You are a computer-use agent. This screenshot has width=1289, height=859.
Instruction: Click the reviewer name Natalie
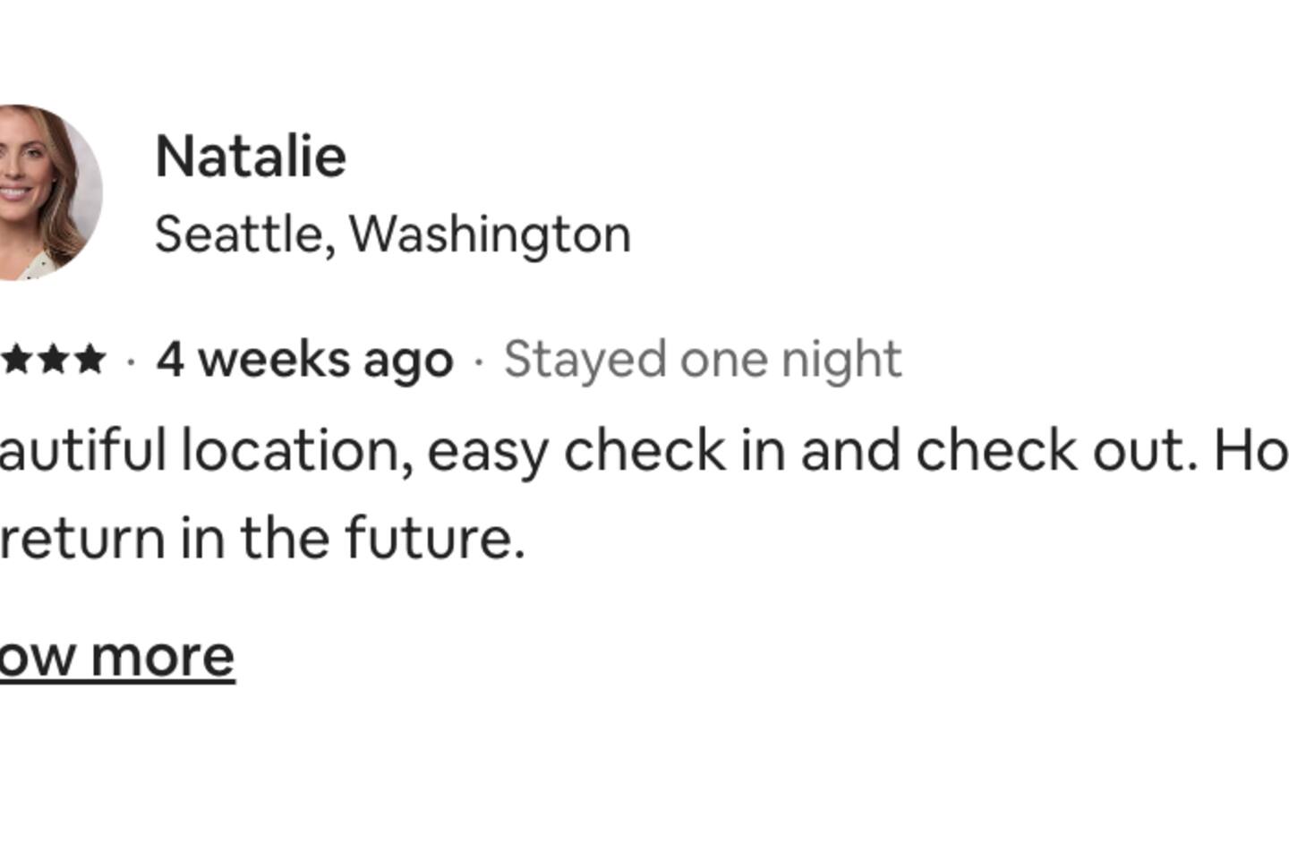click(251, 157)
